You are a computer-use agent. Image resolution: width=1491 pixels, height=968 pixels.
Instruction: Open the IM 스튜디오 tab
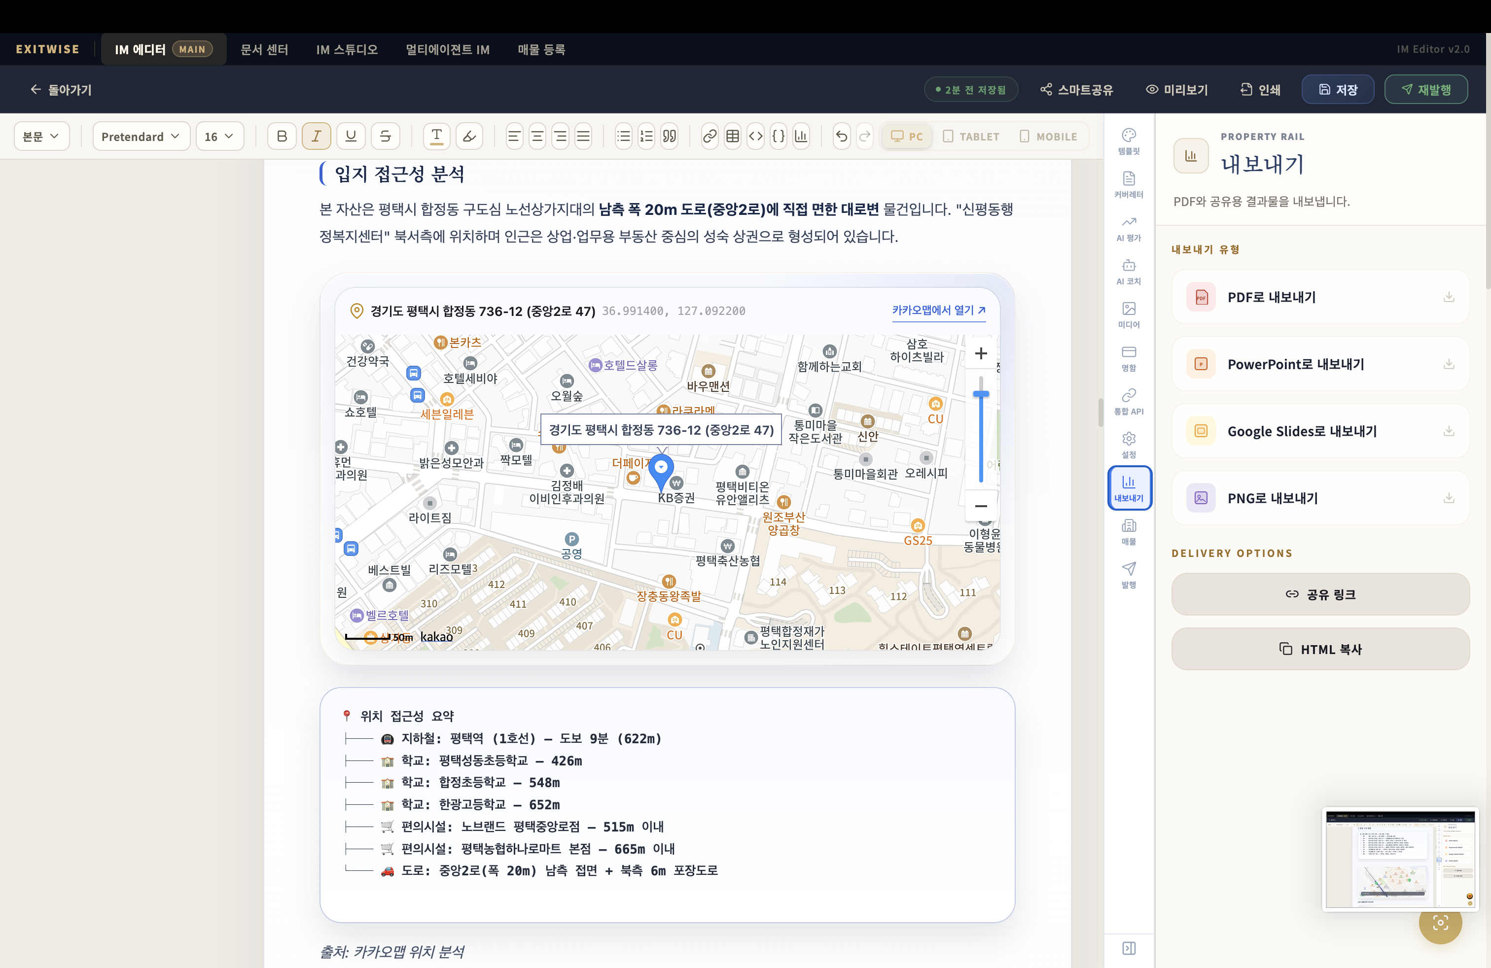click(x=347, y=49)
